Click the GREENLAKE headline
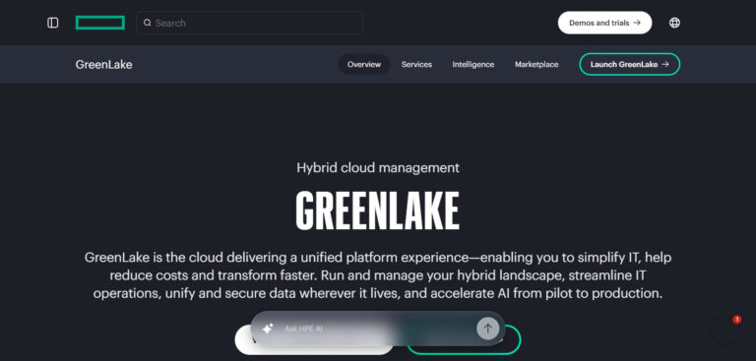 click(378, 211)
